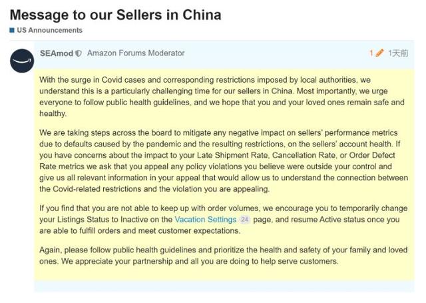Image resolution: width=426 pixels, height=303 pixels.
Task: Click the SEAmod Amazon avatar icon
Action: click(22, 60)
